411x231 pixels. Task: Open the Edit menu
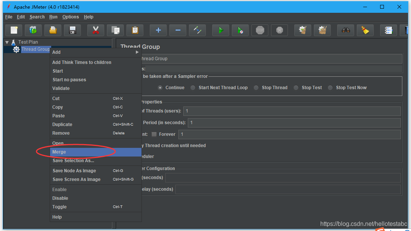21,17
